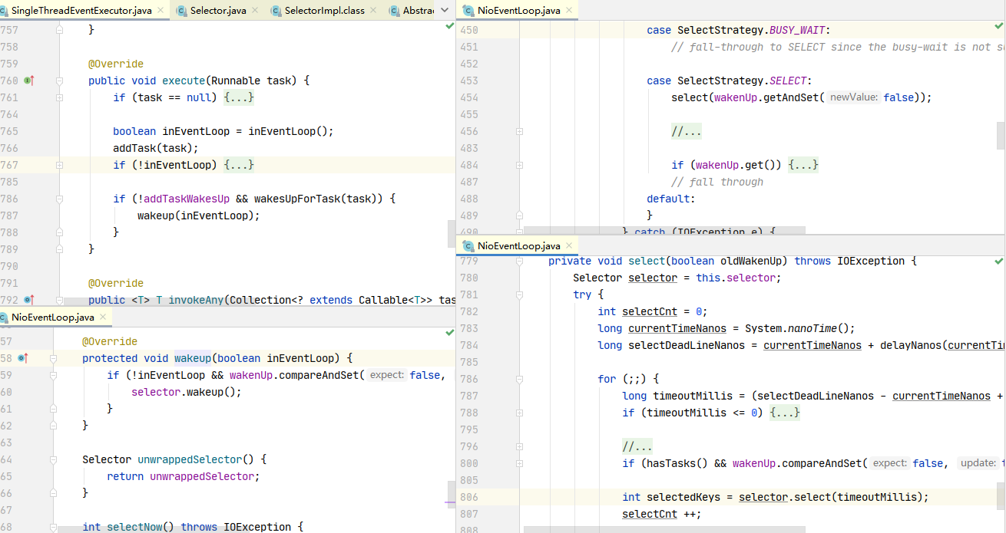This screenshot has width=1006, height=533.
Task: Close the SingleThreadEventExecutor.java tab
Action: (160, 11)
